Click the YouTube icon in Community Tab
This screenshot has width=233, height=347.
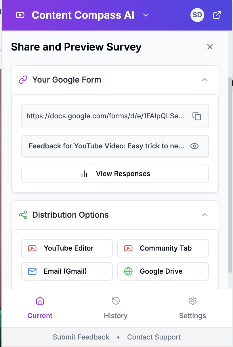click(x=128, y=248)
